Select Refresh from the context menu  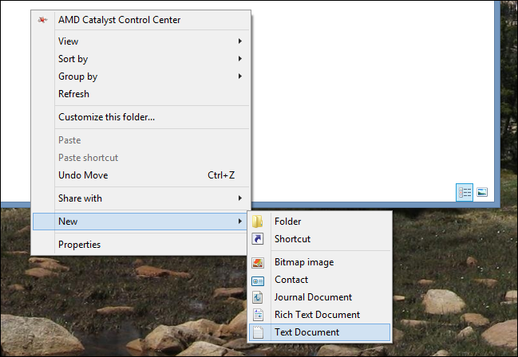click(x=74, y=94)
